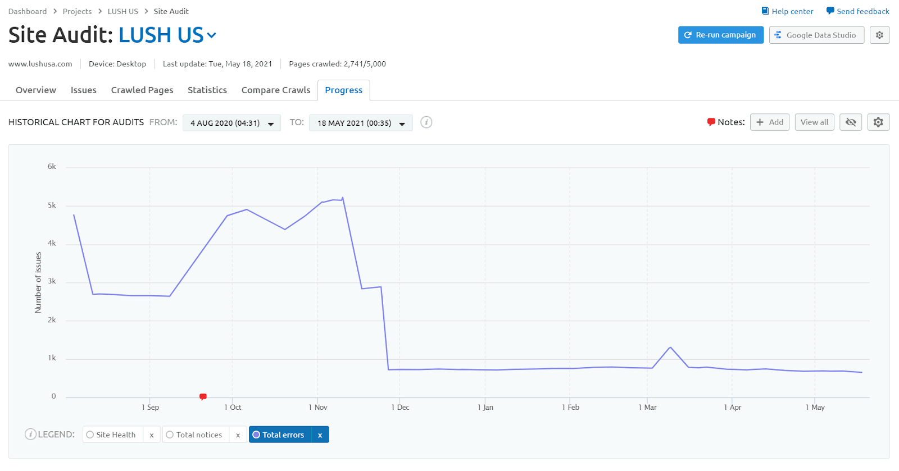Click the Device: Desktop text

(x=117, y=64)
